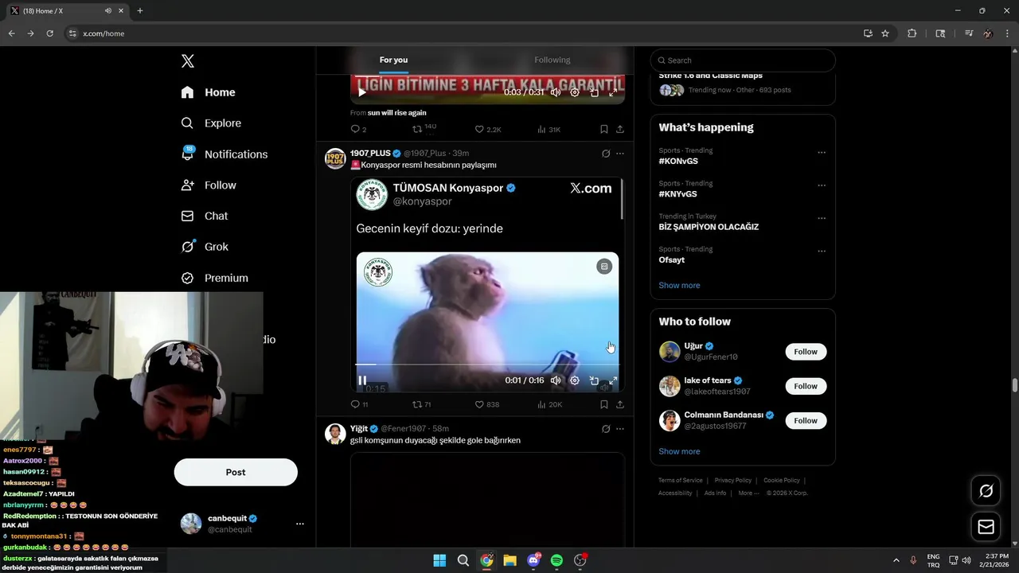
Task: Open the #KONvGS trending topic
Action: click(x=677, y=161)
